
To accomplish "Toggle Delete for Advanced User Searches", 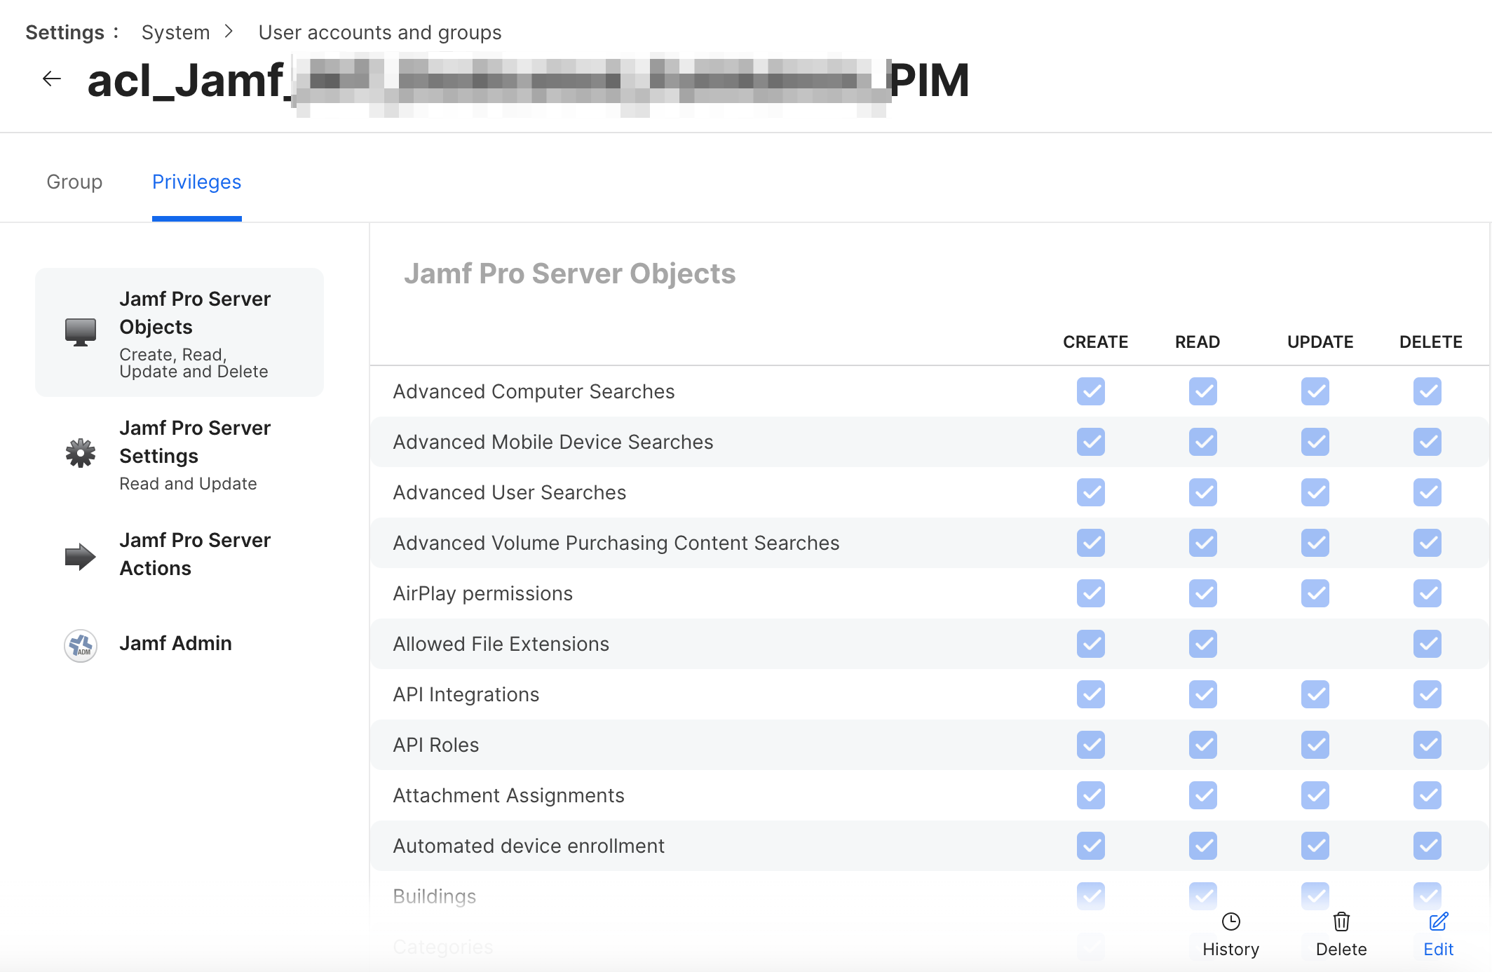I will 1427,492.
